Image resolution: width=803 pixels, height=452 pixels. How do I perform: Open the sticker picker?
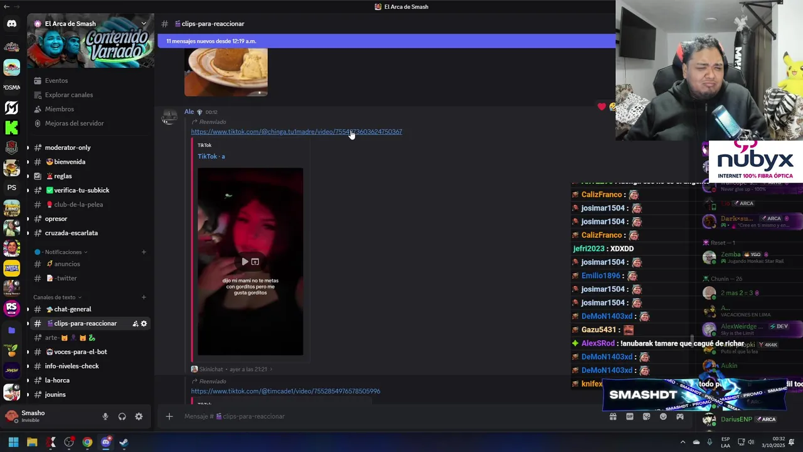[646, 416]
